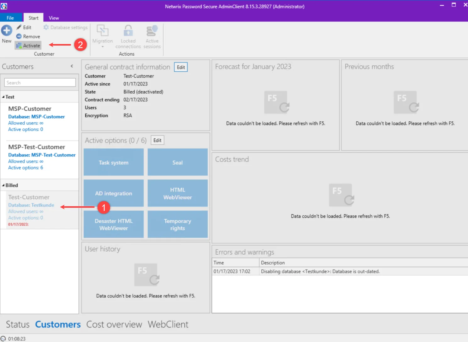Open Locked connections
The image size is (468, 342).
pos(128,37)
